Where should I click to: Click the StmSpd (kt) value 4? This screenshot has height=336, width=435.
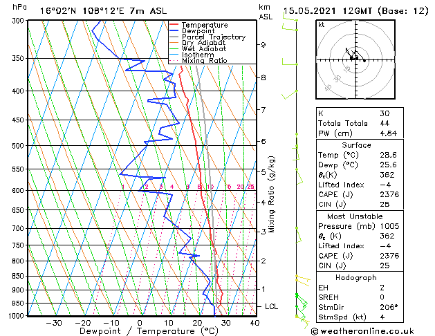tap(382, 317)
